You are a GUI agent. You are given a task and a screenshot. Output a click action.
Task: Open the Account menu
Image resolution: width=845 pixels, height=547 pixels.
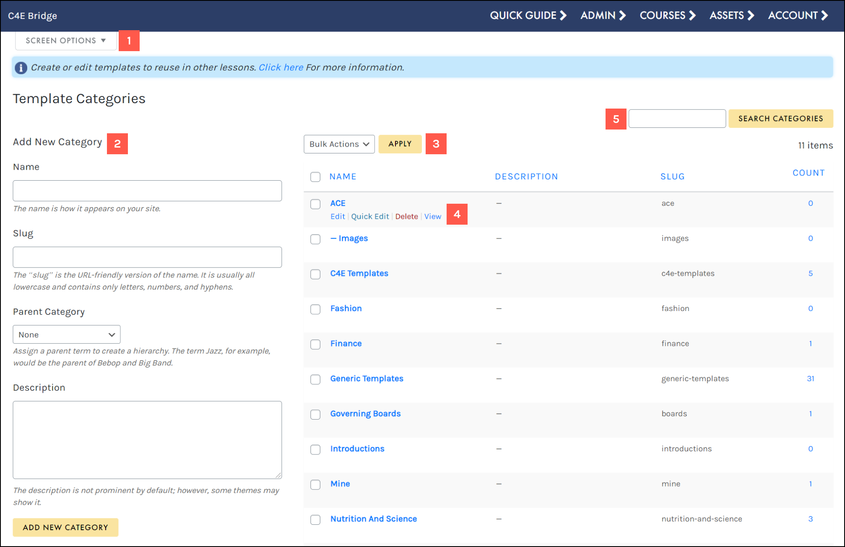[x=798, y=16]
